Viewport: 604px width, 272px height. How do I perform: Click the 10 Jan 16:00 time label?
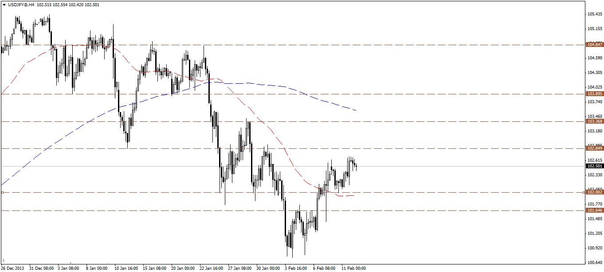point(127,268)
